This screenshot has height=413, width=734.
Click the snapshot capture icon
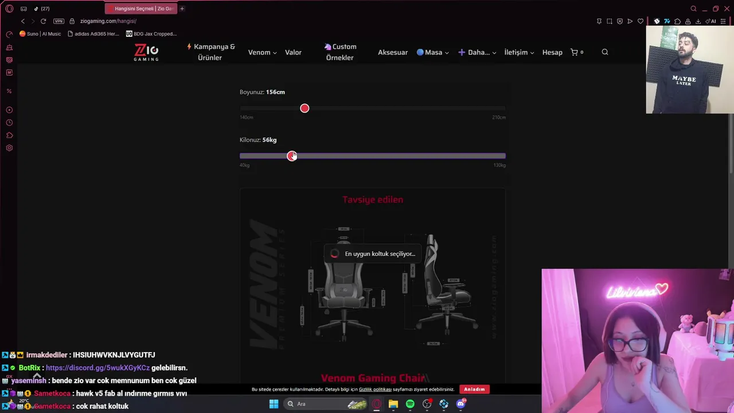610,21
